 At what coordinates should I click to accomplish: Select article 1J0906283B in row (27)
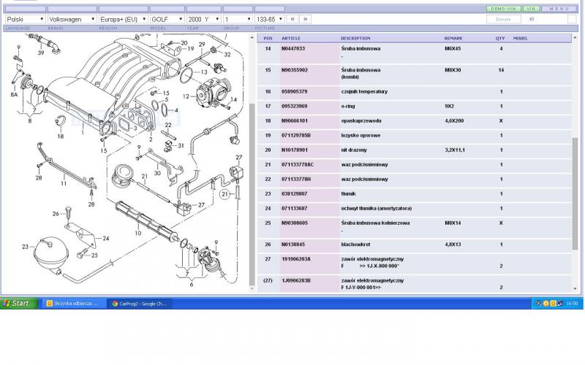click(296, 280)
